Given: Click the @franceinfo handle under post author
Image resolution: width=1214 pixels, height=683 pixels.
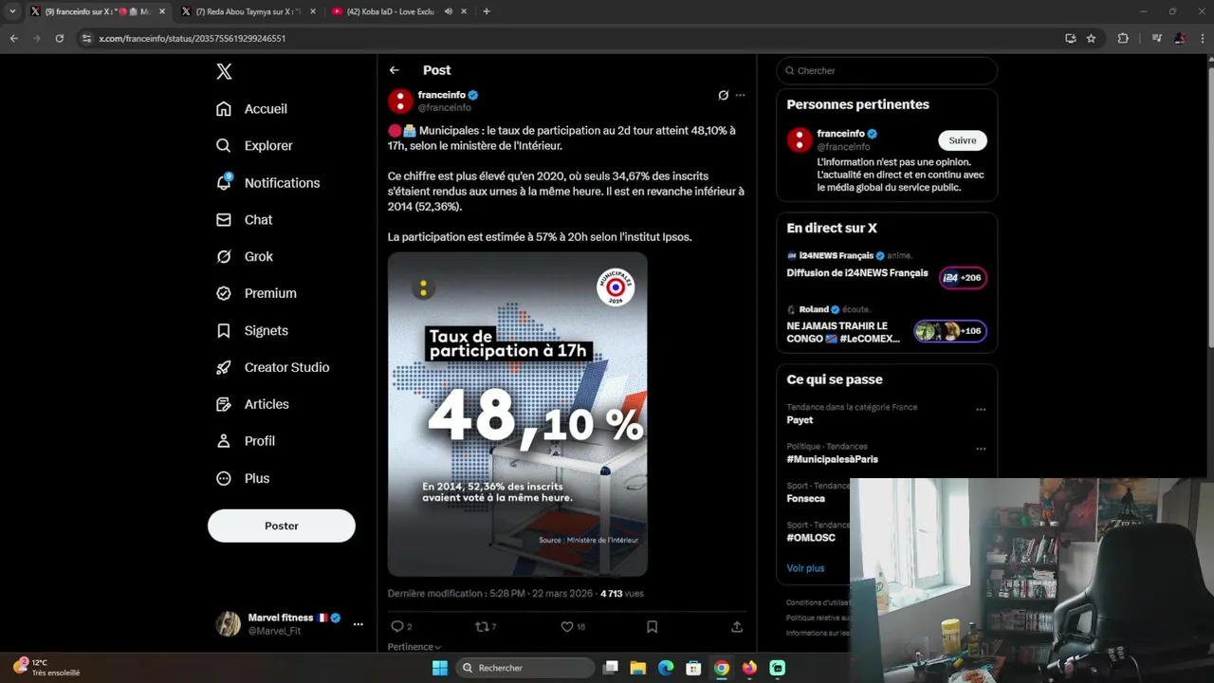Looking at the screenshot, I should coord(445,108).
